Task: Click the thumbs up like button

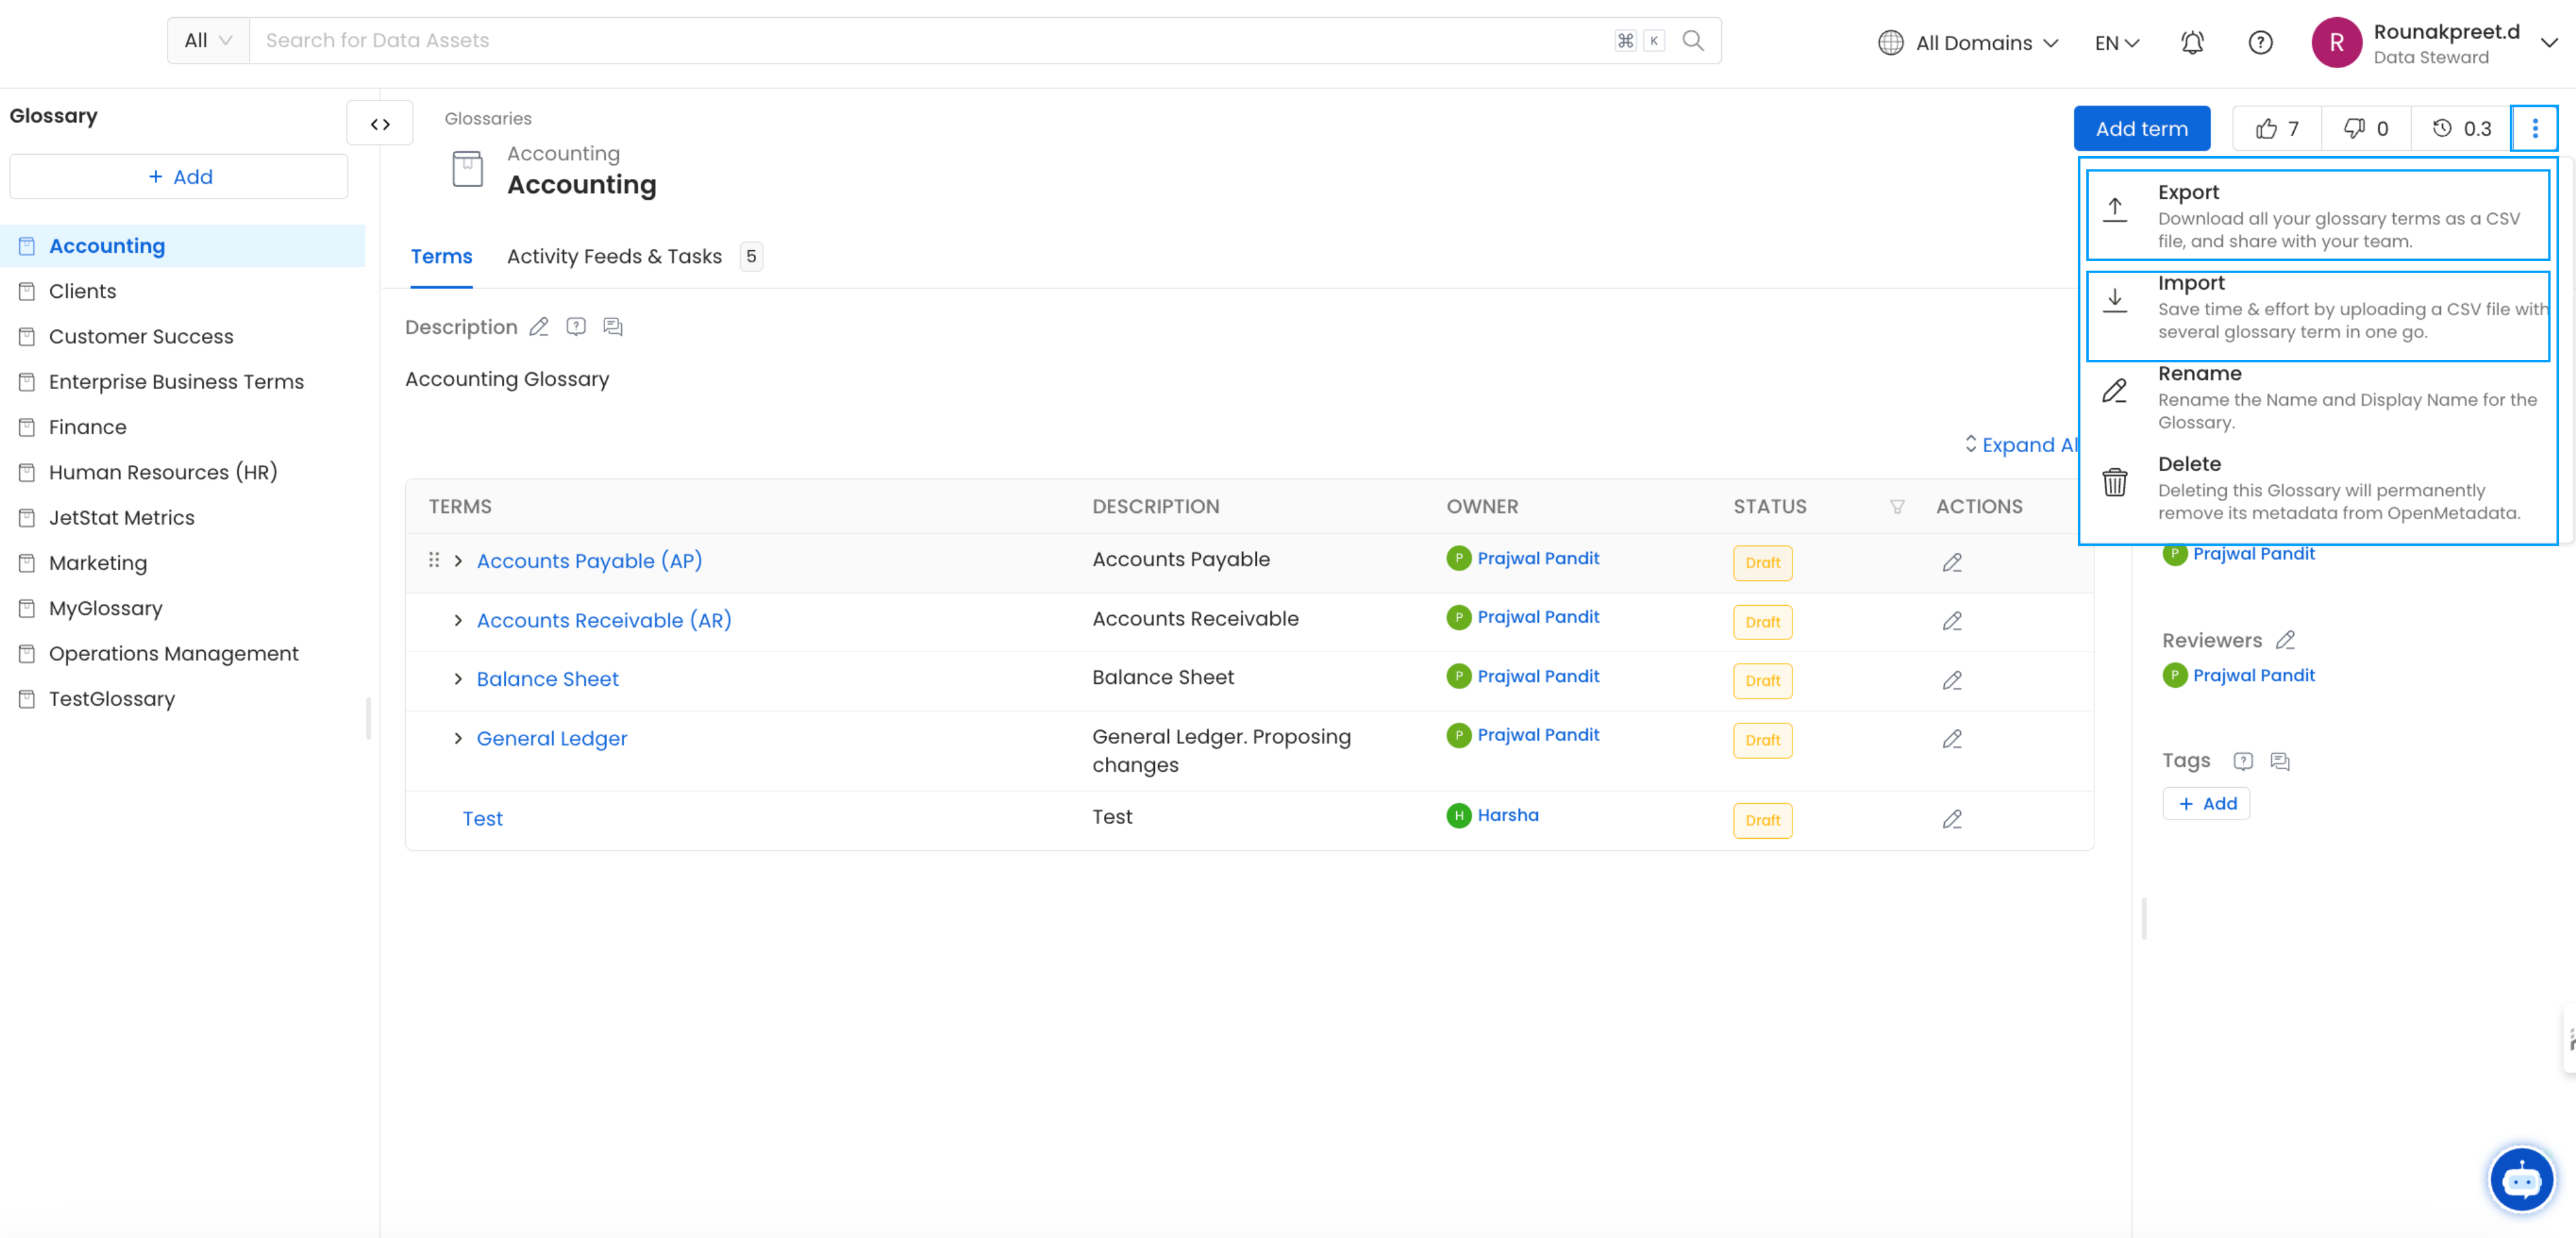Action: point(2276,128)
